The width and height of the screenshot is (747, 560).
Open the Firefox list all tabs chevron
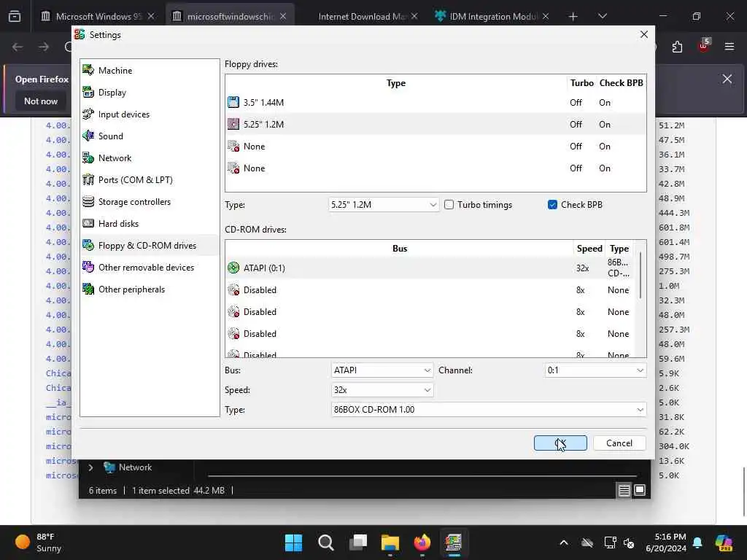(602, 16)
